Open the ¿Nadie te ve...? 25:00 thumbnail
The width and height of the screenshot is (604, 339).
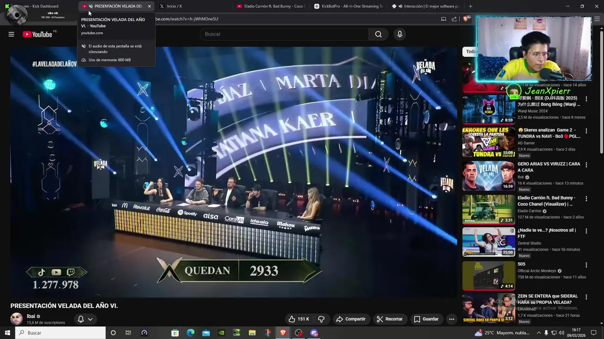point(488,242)
